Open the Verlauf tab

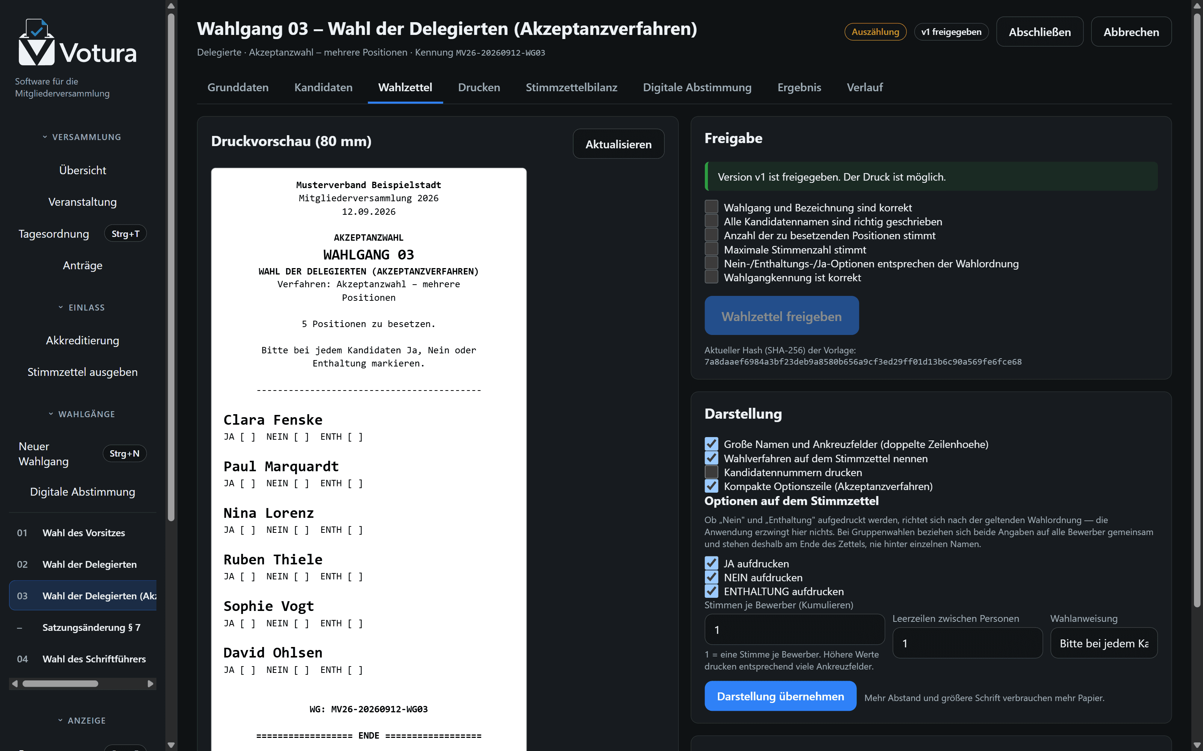pos(865,87)
